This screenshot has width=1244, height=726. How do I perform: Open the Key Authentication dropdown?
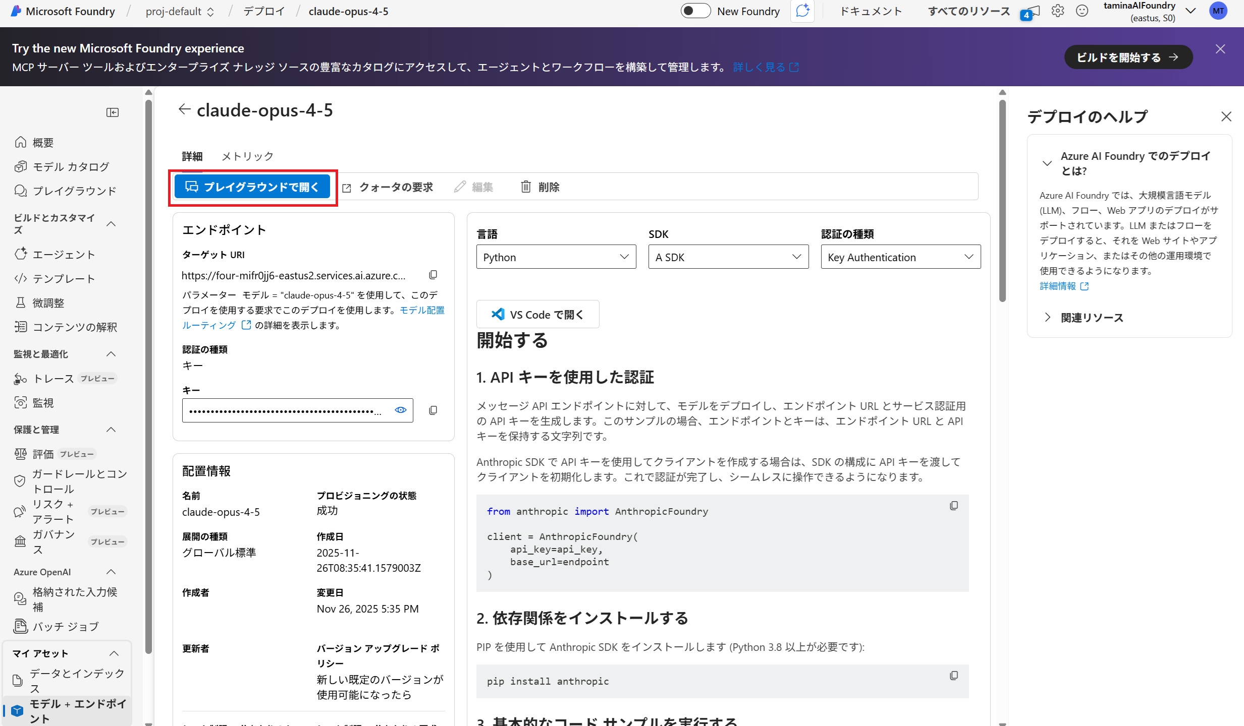[x=900, y=257]
